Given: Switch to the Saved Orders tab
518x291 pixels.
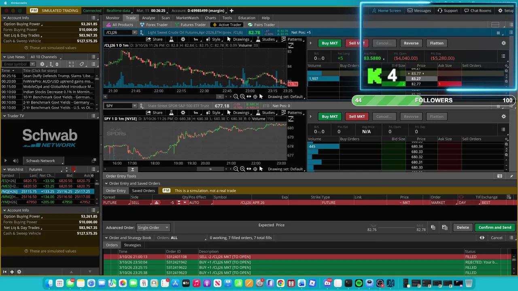Looking at the screenshot, I should (143, 191).
